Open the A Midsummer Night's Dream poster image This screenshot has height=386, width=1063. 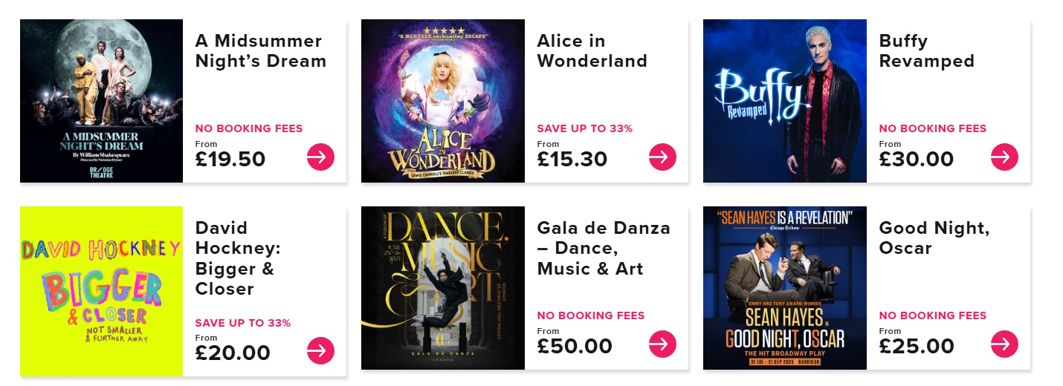pyautogui.click(x=101, y=101)
